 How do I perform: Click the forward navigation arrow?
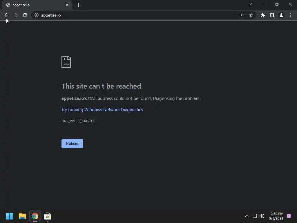(16, 15)
